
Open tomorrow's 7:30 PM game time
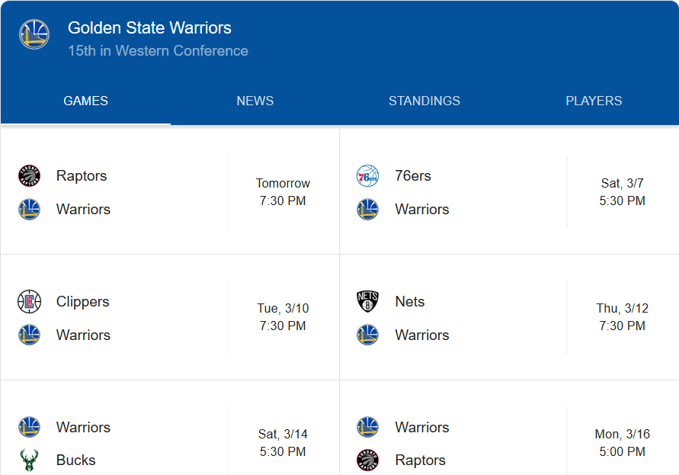pyautogui.click(x=283, y=192)
